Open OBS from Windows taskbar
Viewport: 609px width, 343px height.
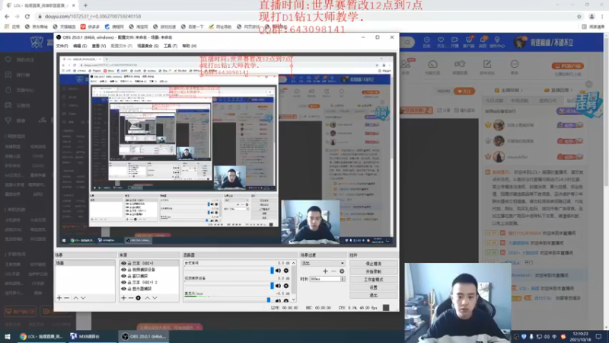[x=143, y=336]
